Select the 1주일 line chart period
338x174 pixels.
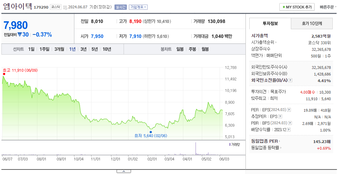pos(44,49)
